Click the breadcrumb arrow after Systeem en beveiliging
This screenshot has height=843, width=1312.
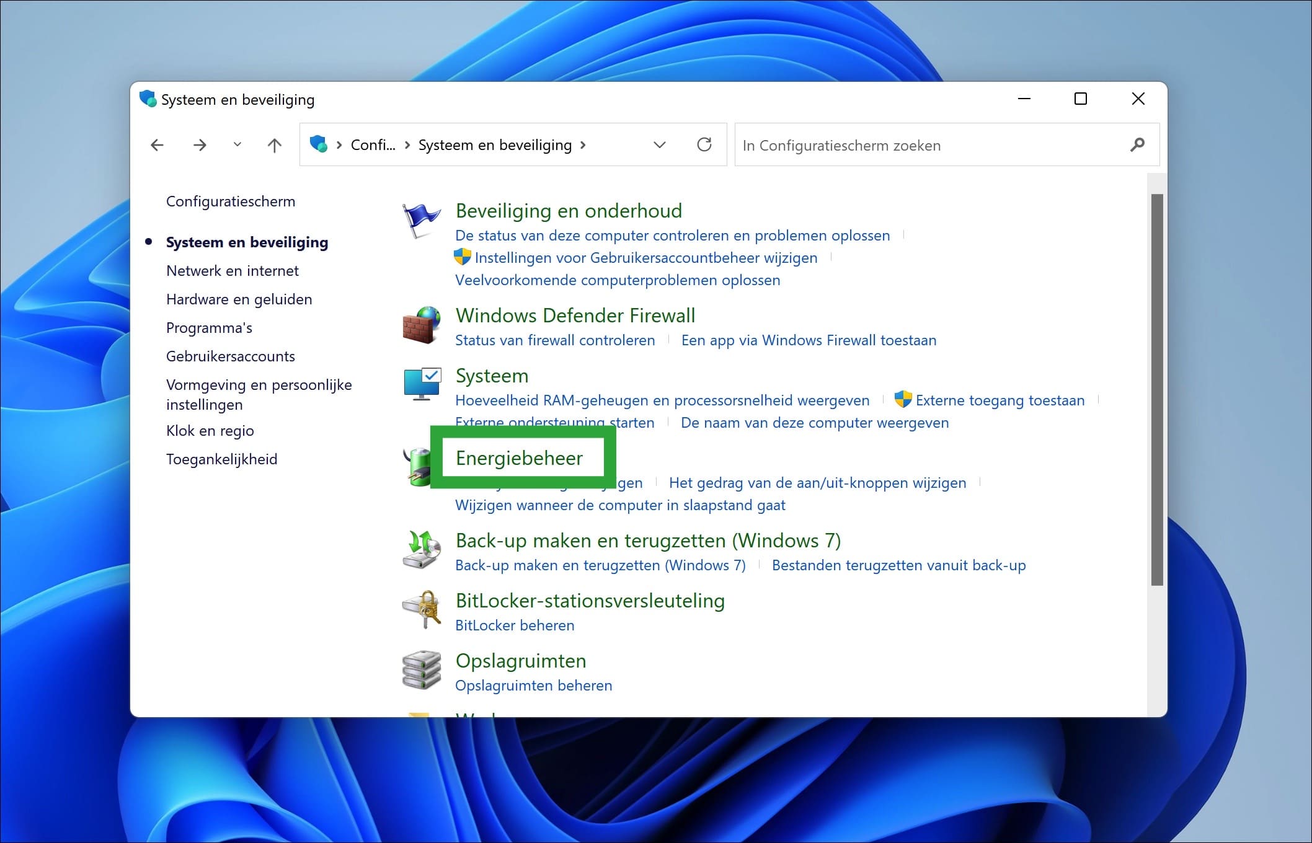point(583,144)
